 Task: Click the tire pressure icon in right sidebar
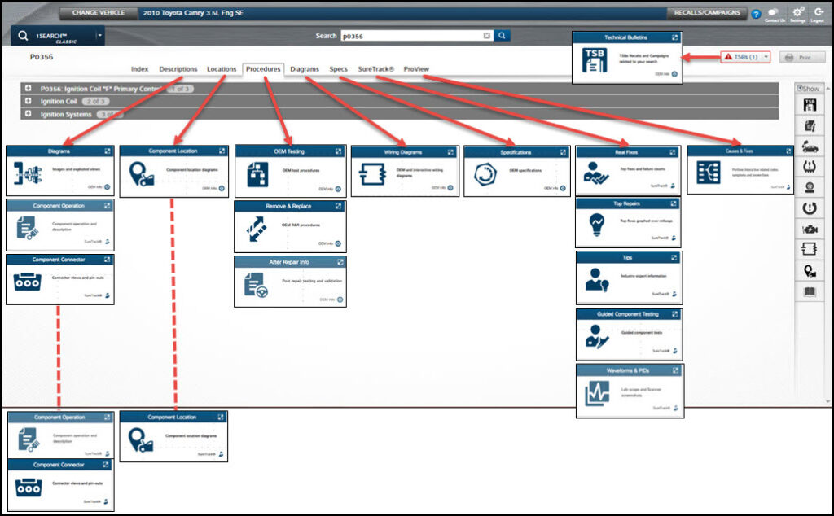click(x=810, y=168)
